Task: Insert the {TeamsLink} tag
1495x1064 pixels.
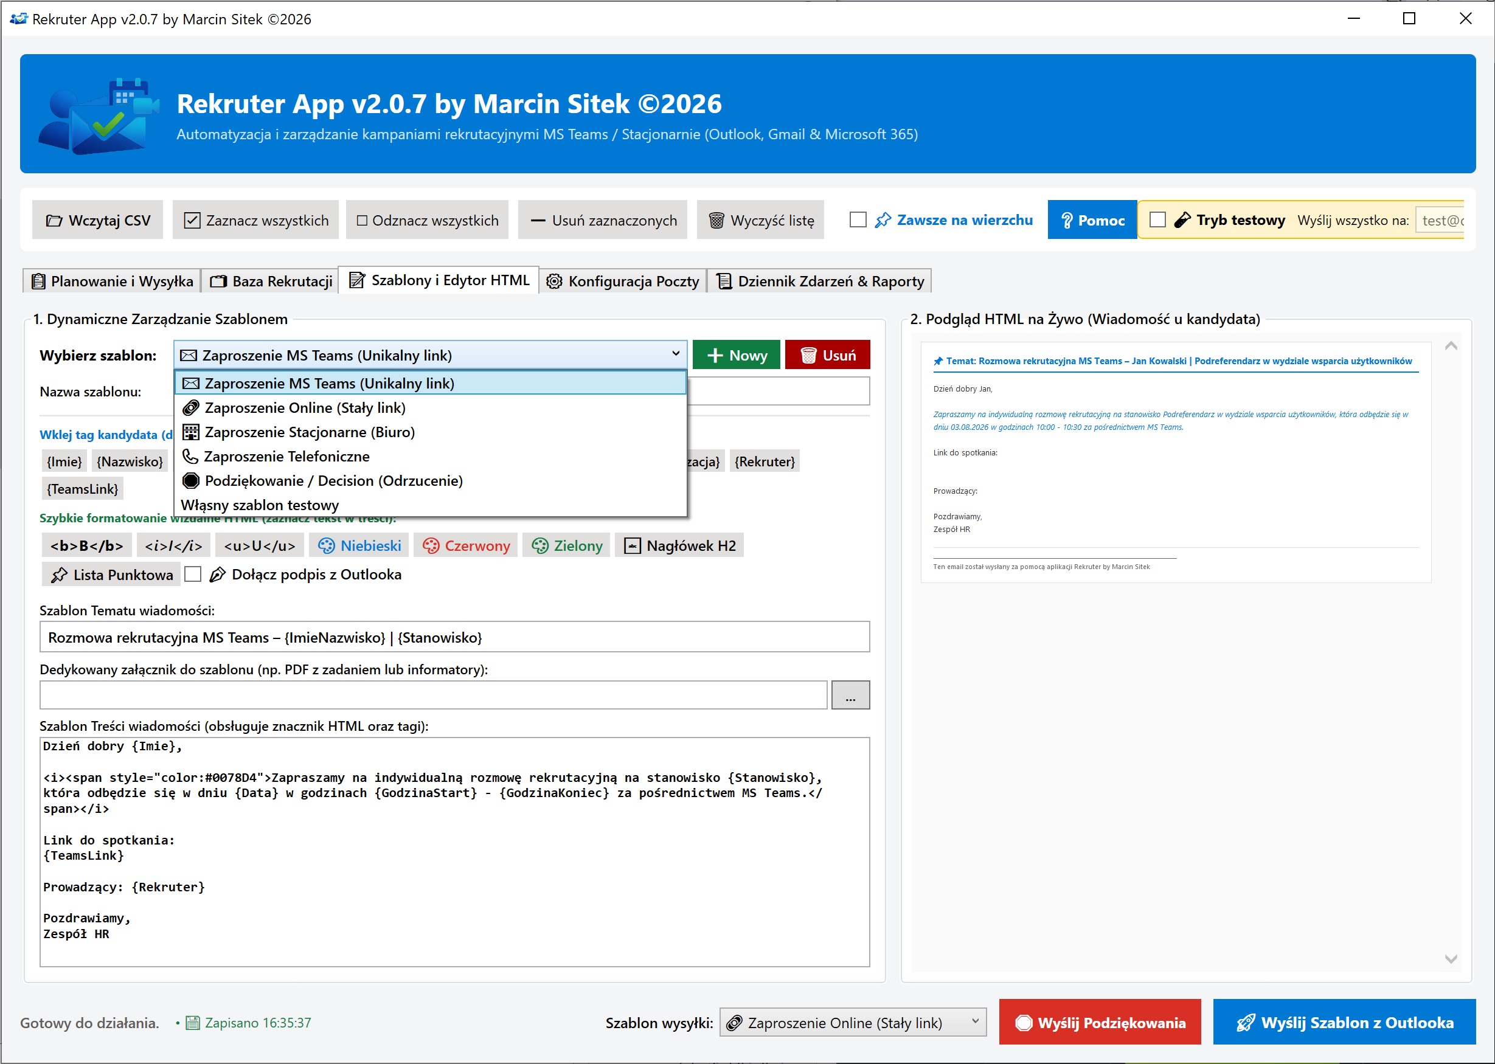Action: coord(83,489)
